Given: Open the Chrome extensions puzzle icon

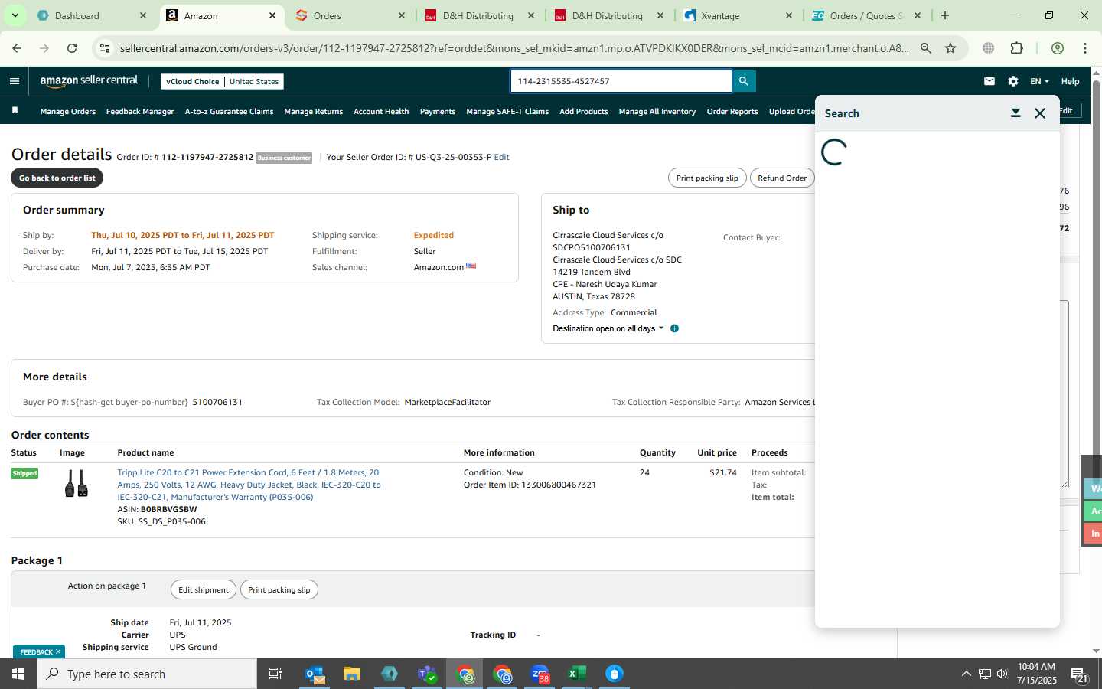Looking at the screenshot, I should coord(1016,48).
